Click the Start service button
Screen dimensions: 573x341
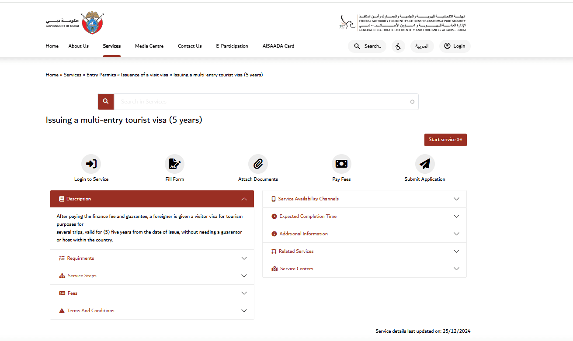pos(445,140)
